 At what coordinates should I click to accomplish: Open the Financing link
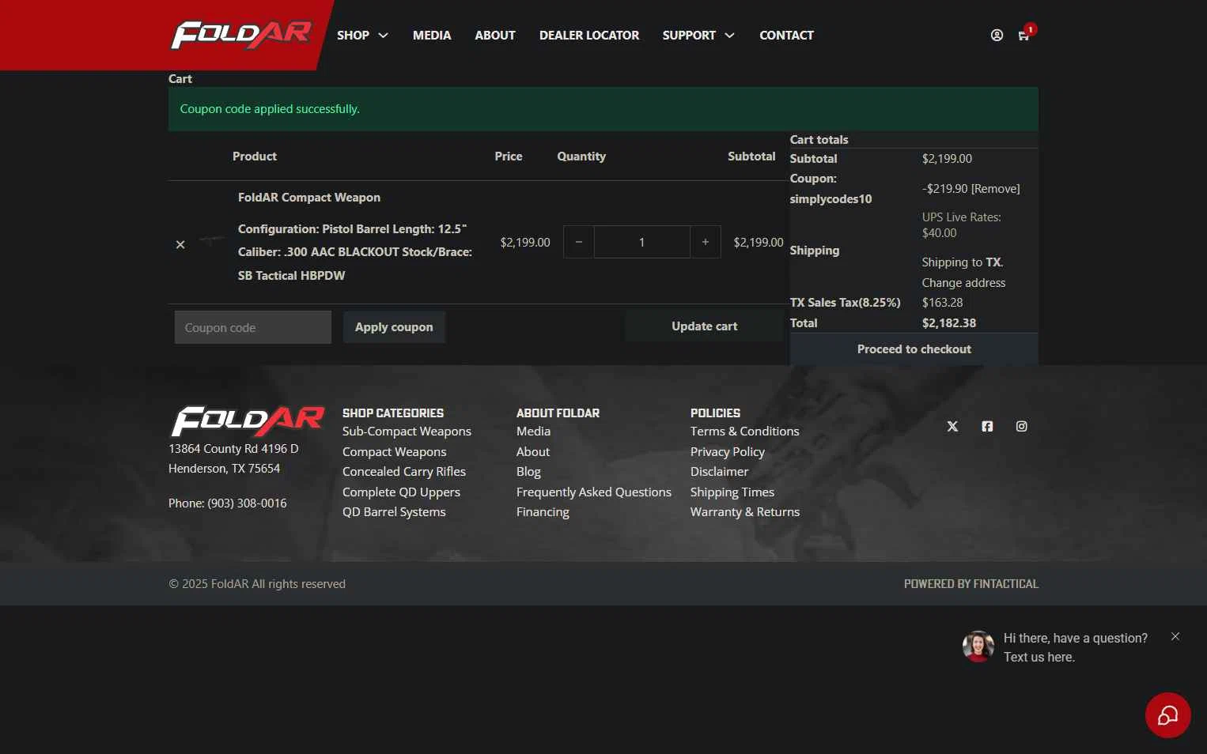[543, 512]
